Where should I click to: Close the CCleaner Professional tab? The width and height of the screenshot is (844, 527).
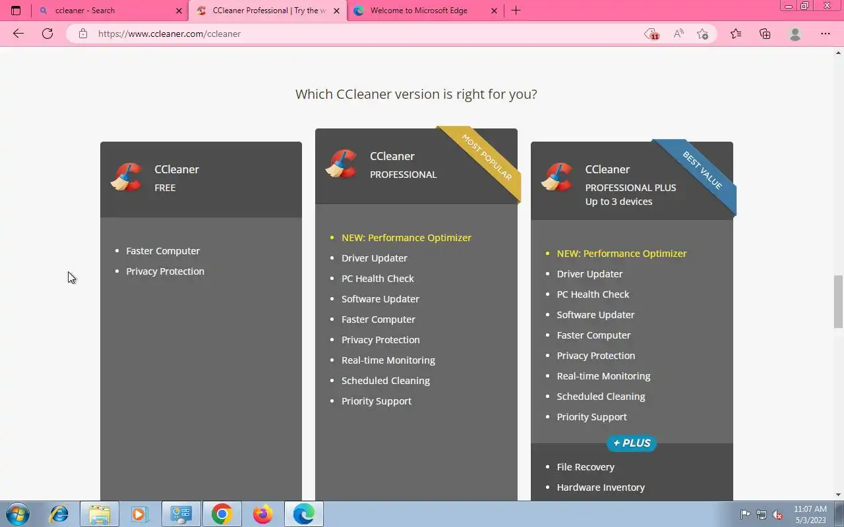point(336,11)
